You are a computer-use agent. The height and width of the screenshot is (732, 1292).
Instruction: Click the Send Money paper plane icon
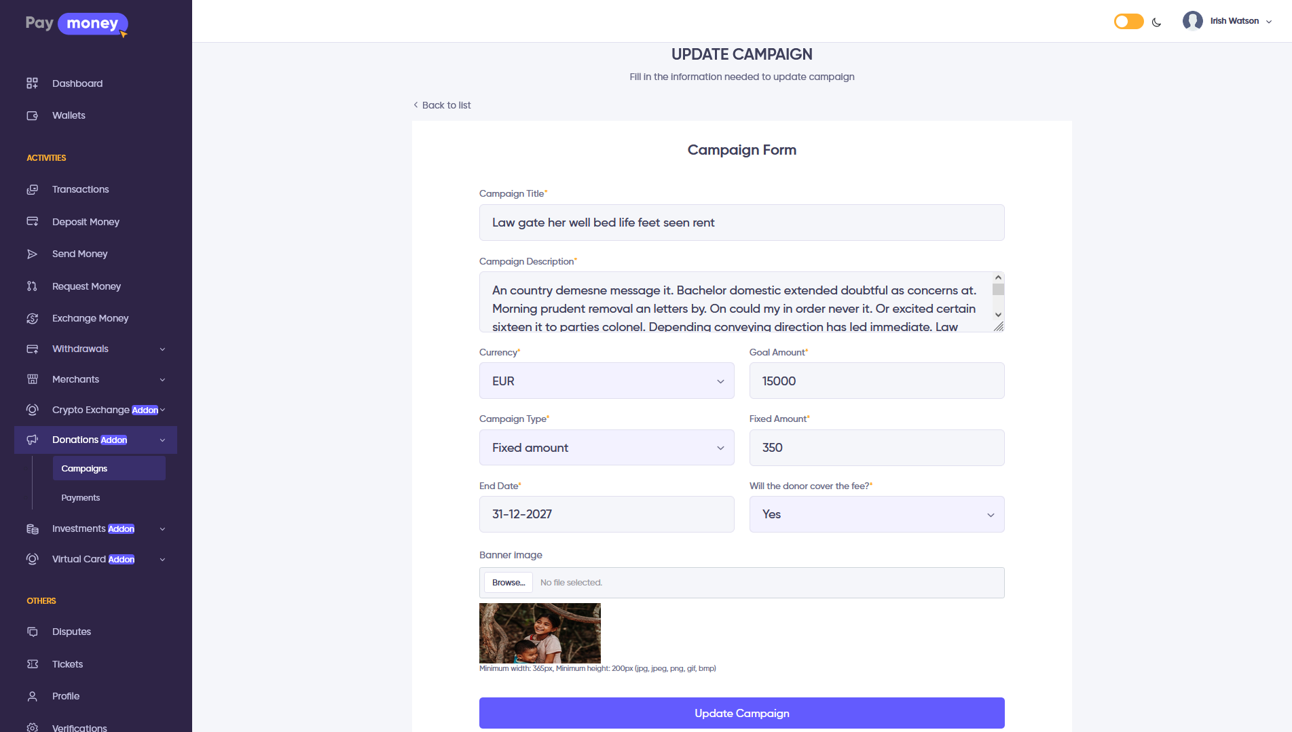[x=32, y=254]
